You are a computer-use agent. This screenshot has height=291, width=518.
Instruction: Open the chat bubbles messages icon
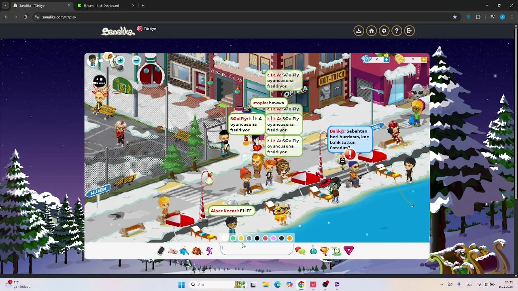pos(300,251)
